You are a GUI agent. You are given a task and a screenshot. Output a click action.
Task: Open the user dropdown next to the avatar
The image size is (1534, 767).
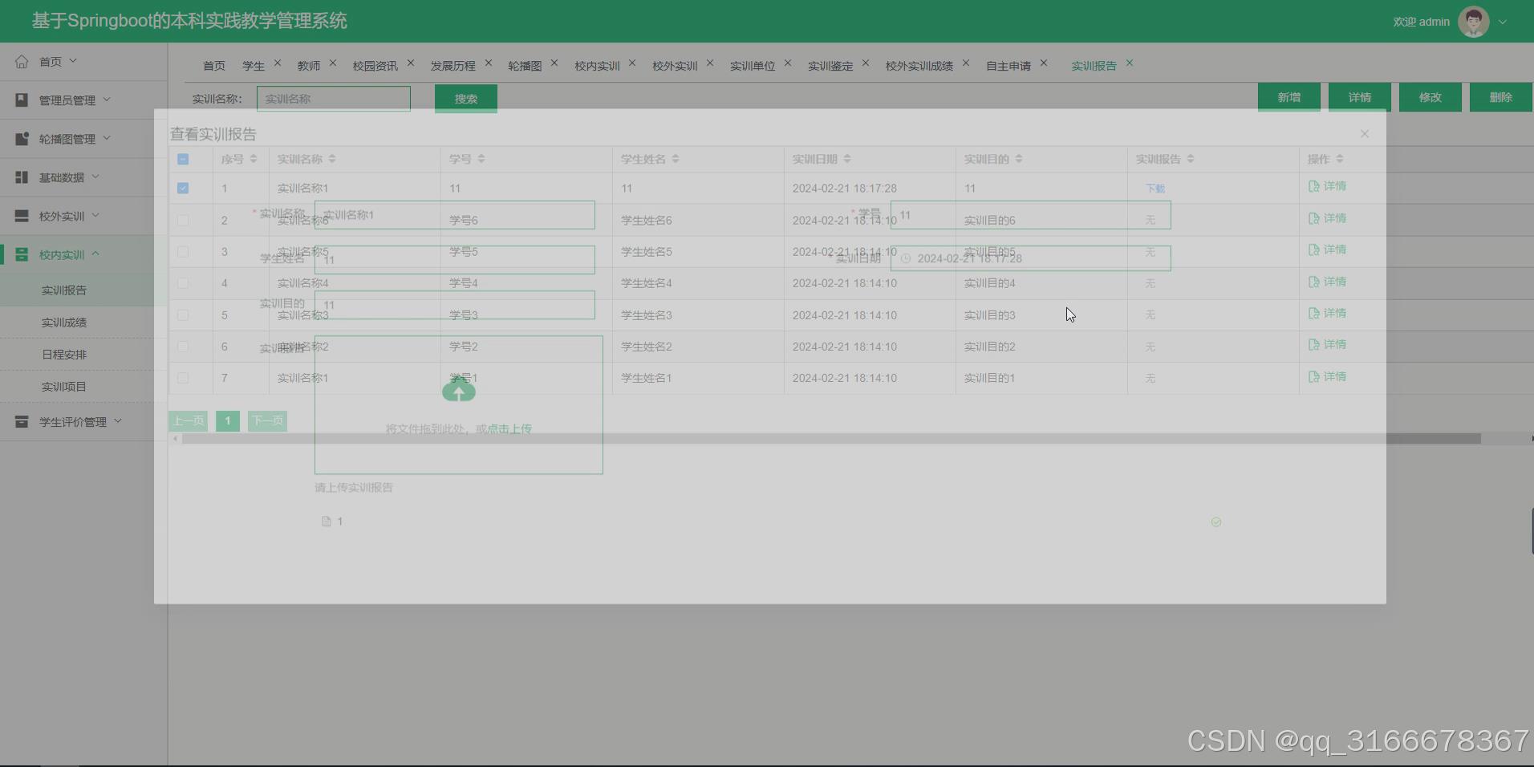tap(1501, 22)
